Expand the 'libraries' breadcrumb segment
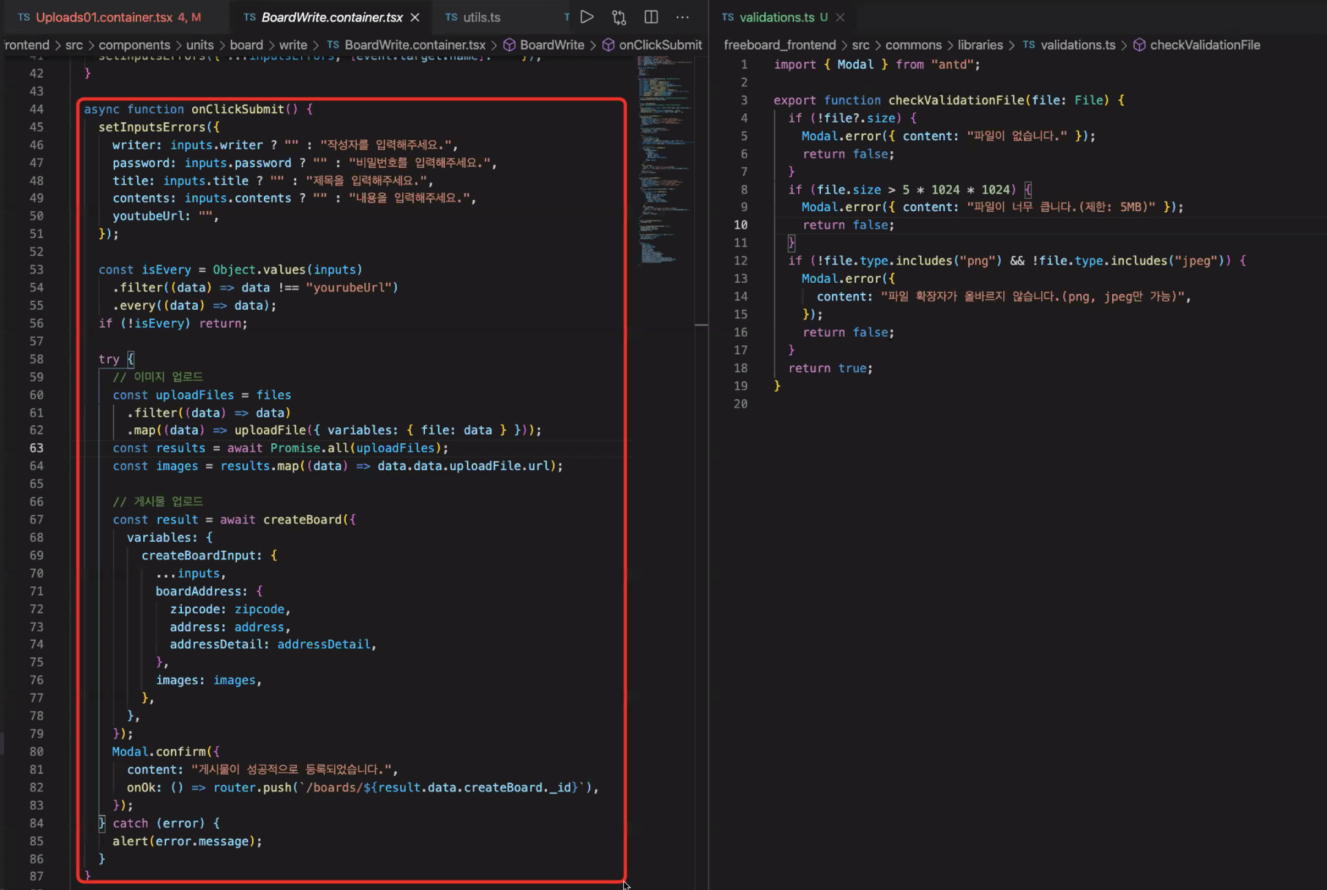 980,45
